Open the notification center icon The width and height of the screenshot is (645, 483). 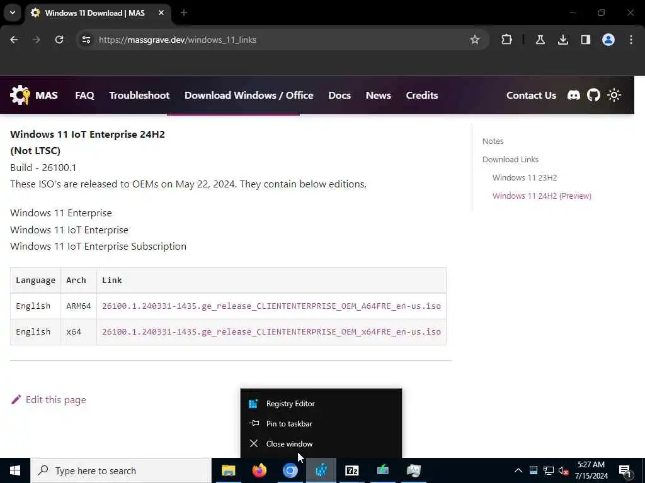pos(625,471)
